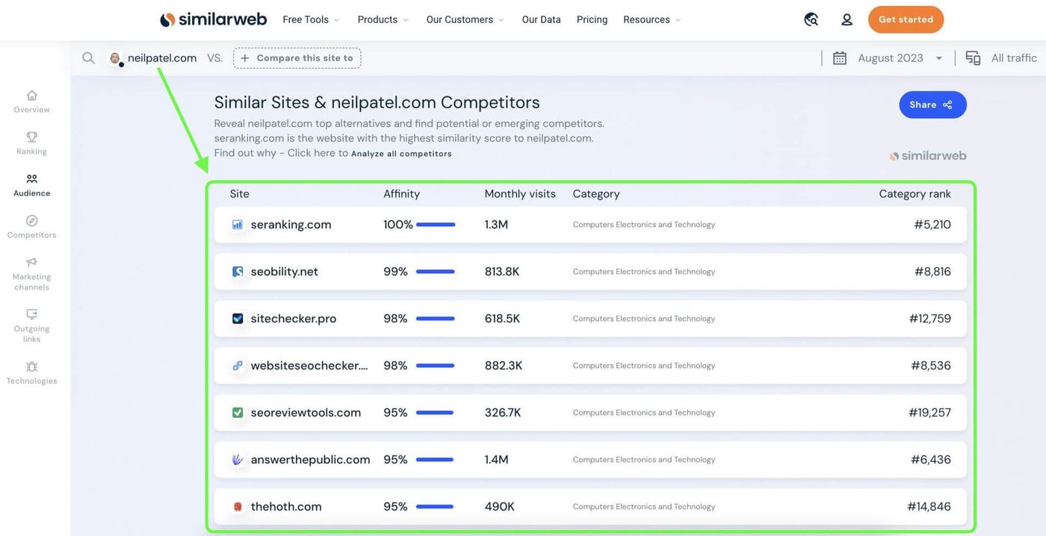Click the Category column header
The width and height of the screenshot is (1046, 536).
coord(596,194)
